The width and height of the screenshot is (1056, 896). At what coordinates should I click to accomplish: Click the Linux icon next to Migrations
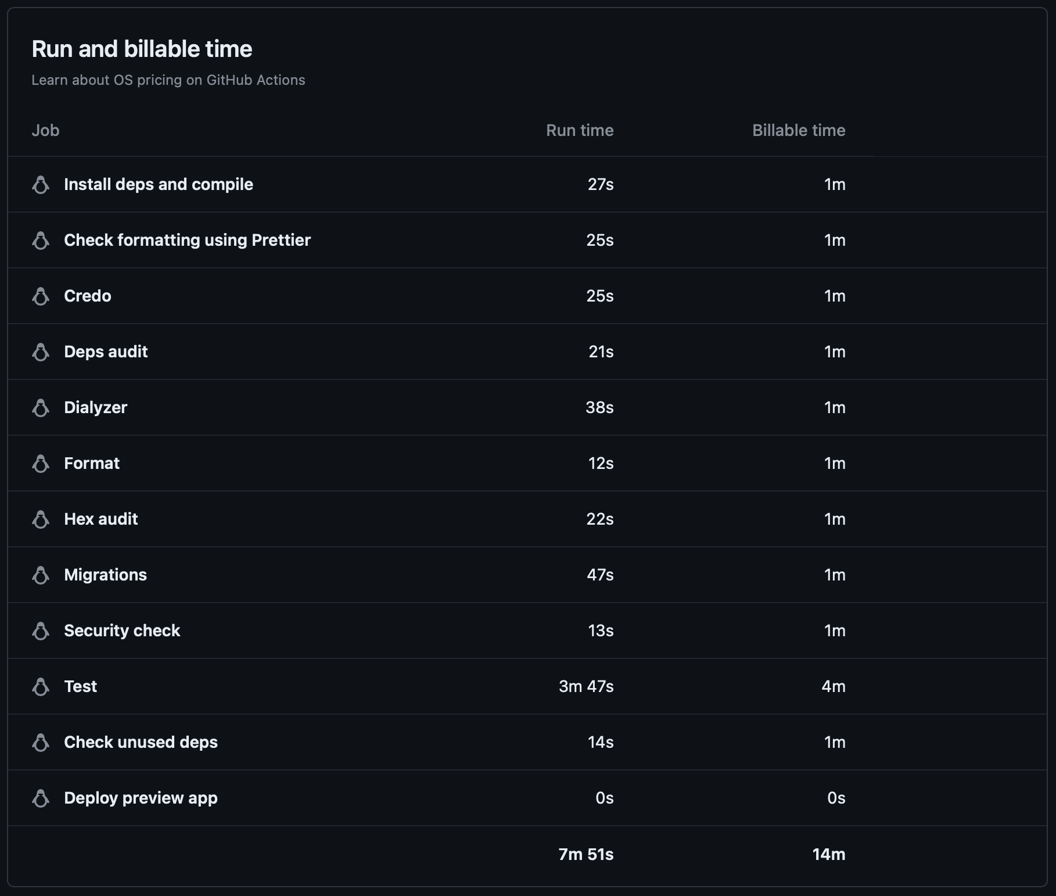pyautogui.click(x=41, y=575)
